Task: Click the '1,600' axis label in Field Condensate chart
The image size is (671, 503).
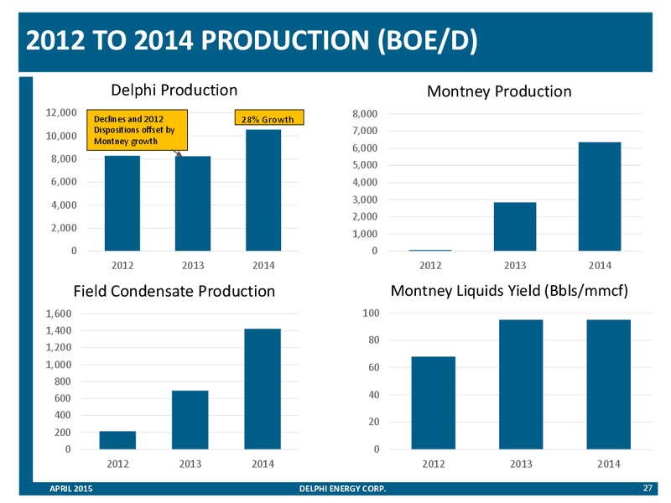Action: coord(59,314)
